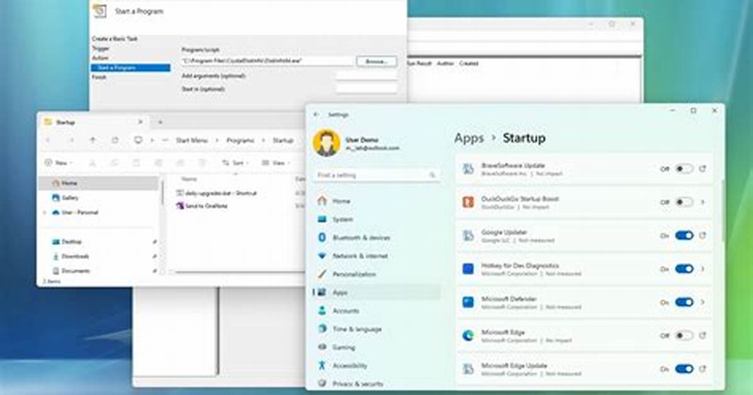Select Trigger step in Task wizard
The image size is (753, 395).
point(100,48)
